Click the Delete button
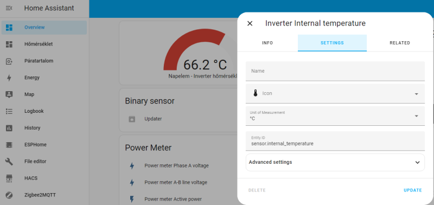Image resolution: width=434 pixels, height=205 pixels. point(257,190)
